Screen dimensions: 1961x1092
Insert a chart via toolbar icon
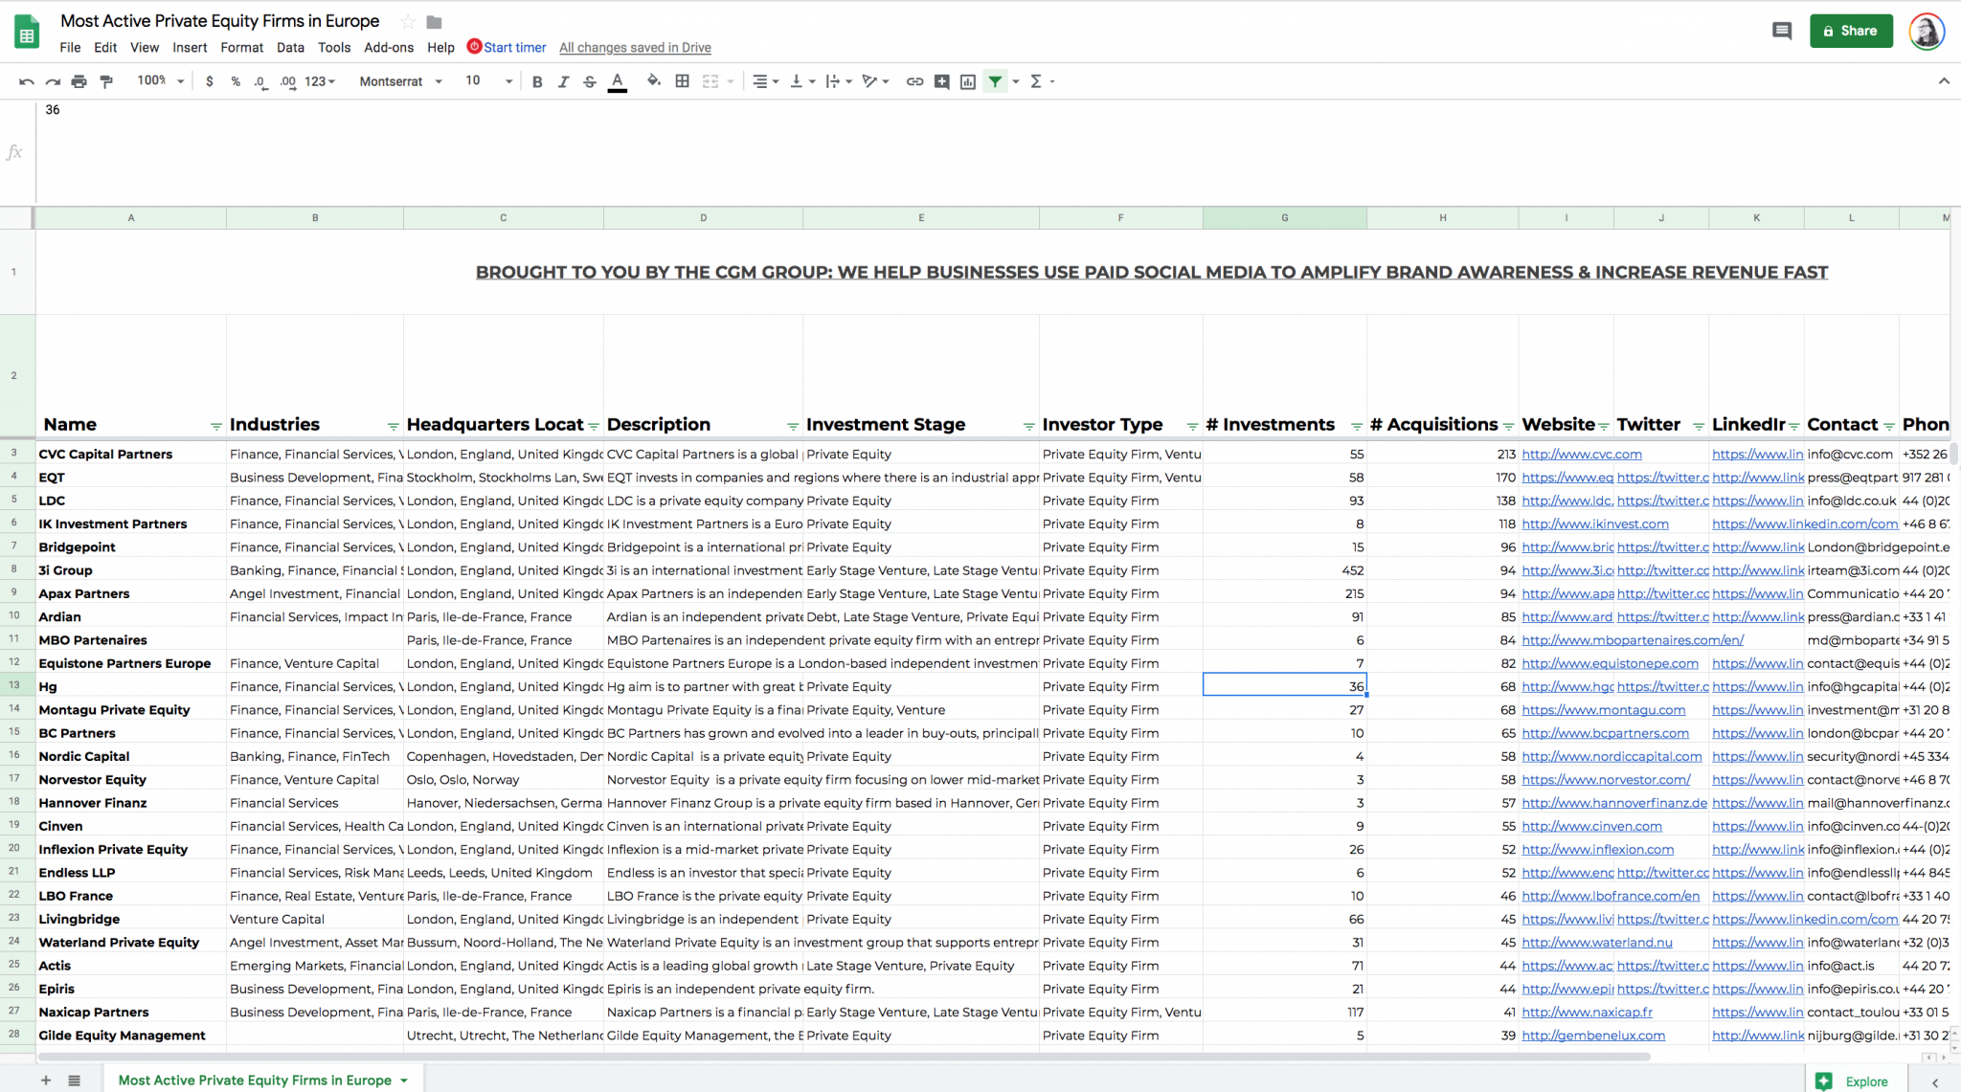[968, 81]
